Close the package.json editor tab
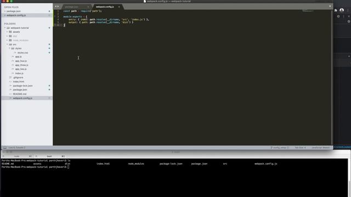This screenshot has height=197, width=351. (88, 7)
